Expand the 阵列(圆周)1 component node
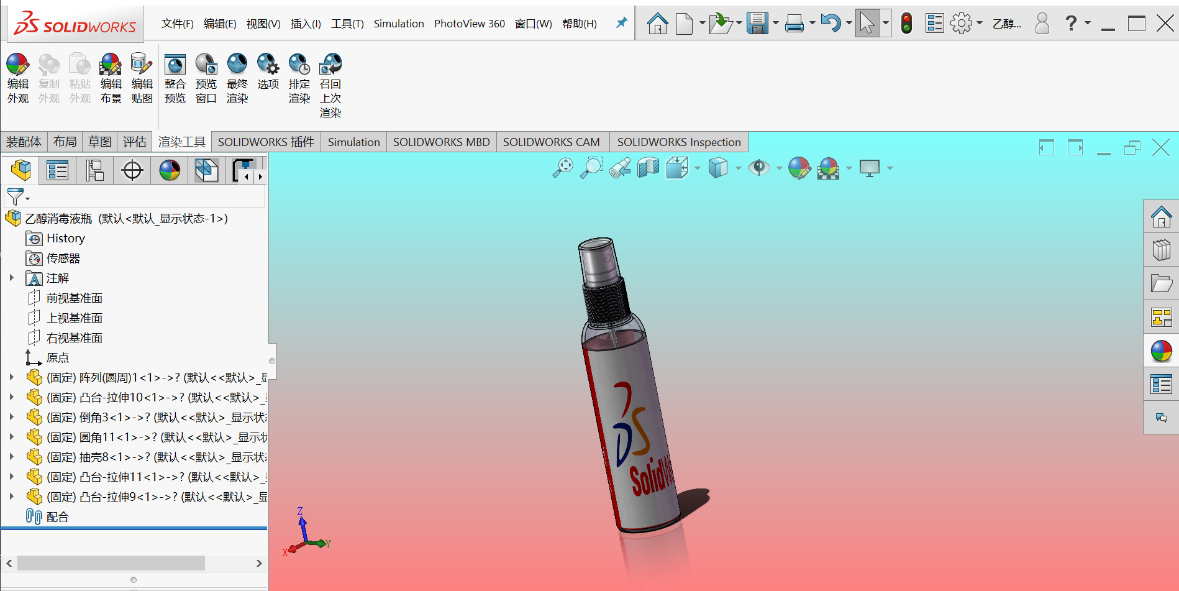Viewport: 1179px width, 591px height. point(12,377)
